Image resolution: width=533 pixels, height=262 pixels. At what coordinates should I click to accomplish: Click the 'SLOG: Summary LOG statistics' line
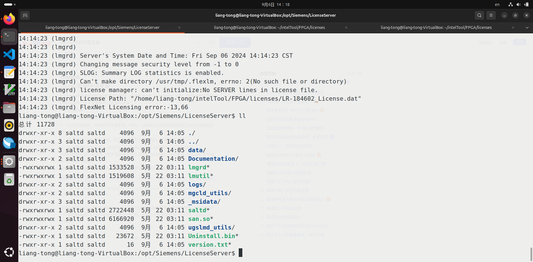click(121, 73)
